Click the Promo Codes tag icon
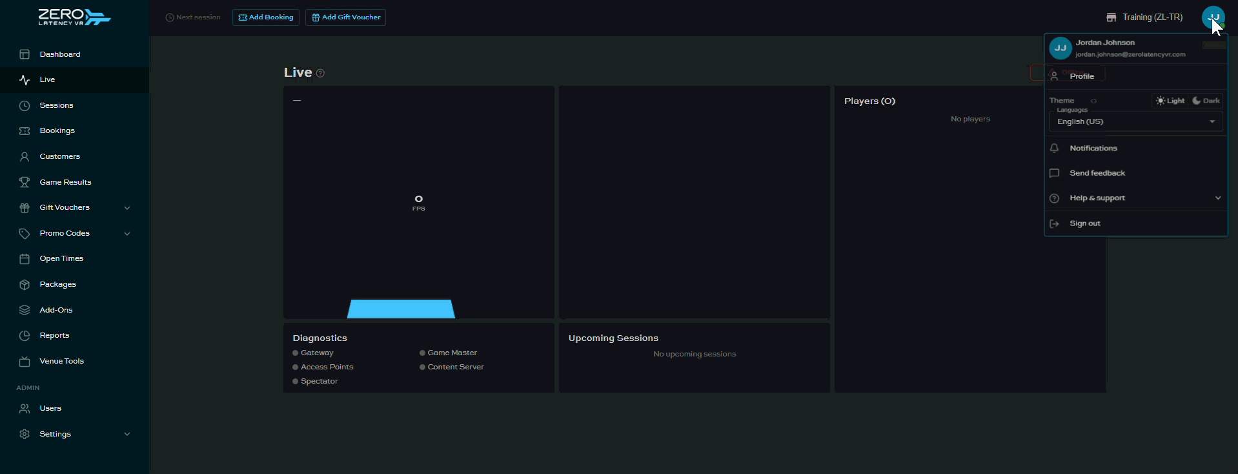The image size is (1238, 474). [25, 233]
